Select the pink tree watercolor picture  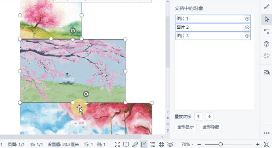pyautogui.click(x=51, y=19)
